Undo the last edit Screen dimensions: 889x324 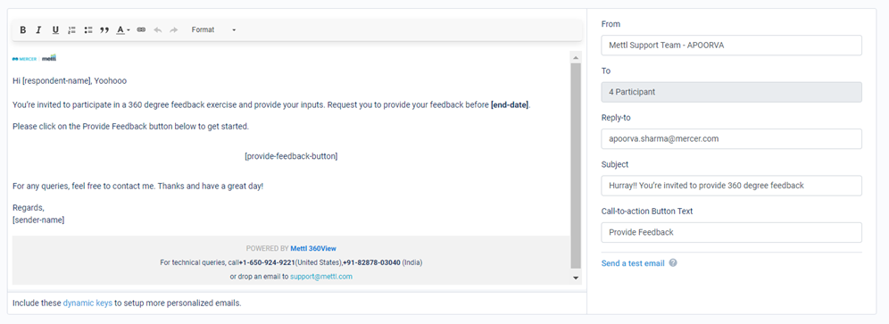158,30
